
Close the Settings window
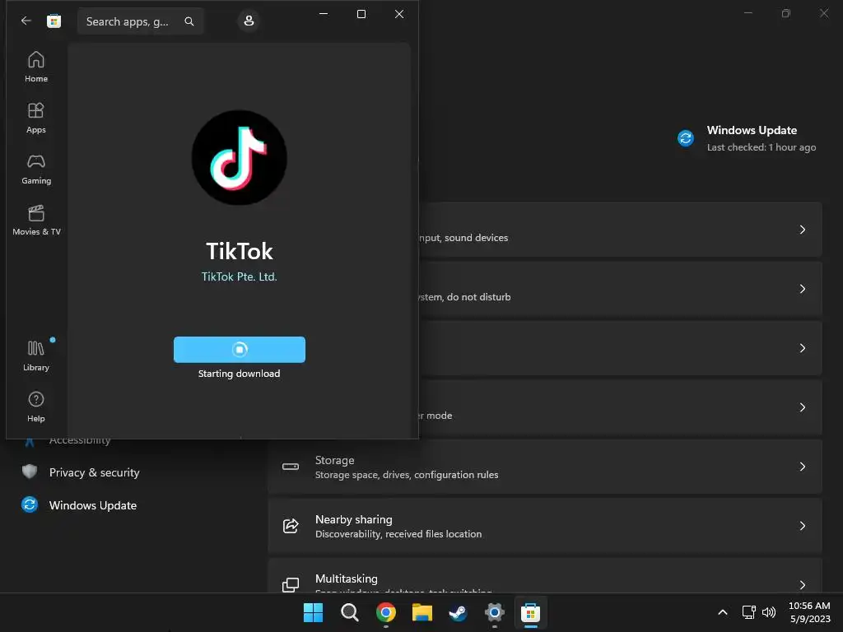click(823, 13)
